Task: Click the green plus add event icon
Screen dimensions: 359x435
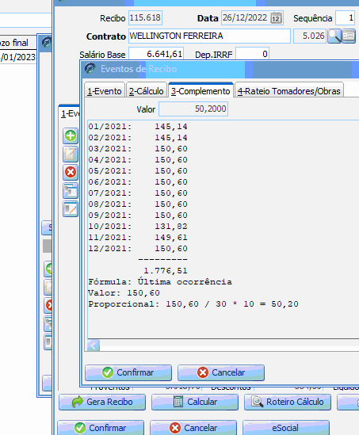Action: pos(71,136)
